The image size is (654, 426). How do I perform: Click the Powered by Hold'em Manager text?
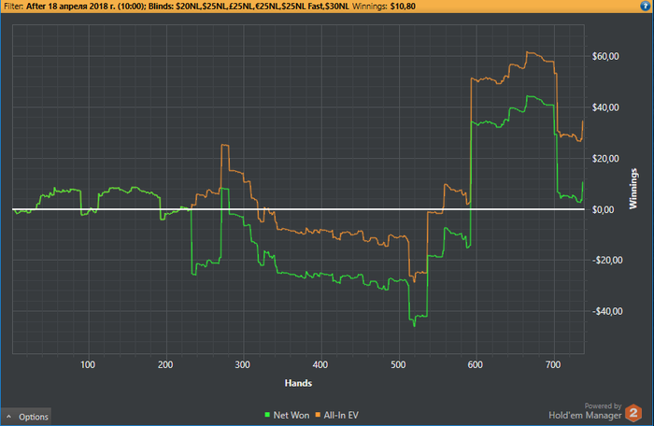click(585, 411)
